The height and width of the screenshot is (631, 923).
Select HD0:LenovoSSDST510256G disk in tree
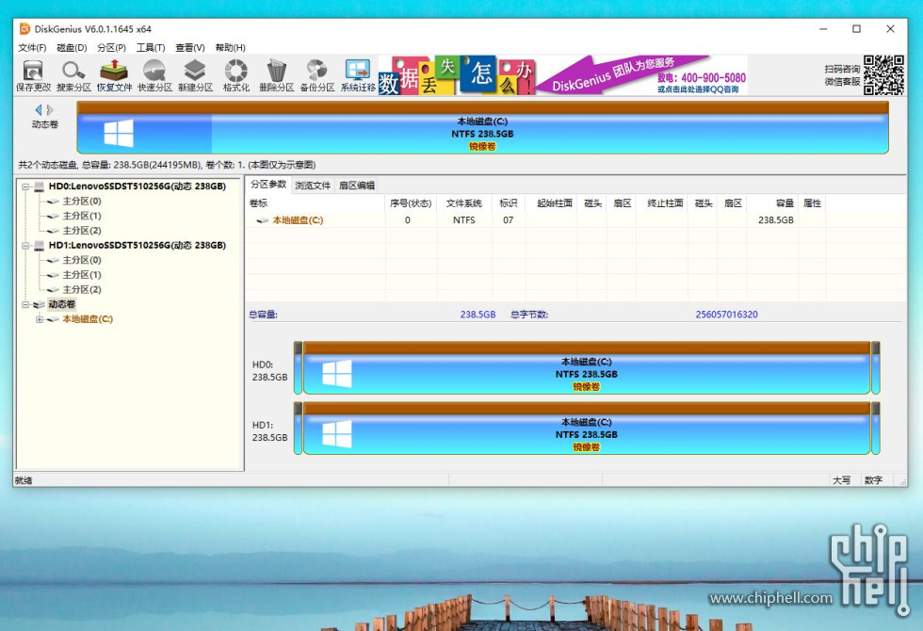138,186
